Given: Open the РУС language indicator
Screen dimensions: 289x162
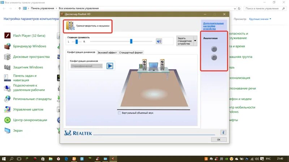Looking at the screenshot, I should [x=268, y=159].
